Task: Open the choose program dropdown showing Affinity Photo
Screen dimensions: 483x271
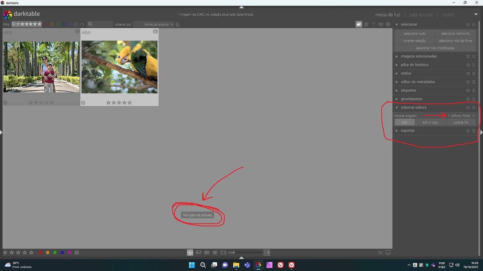Action: click(x=460, y=115)
